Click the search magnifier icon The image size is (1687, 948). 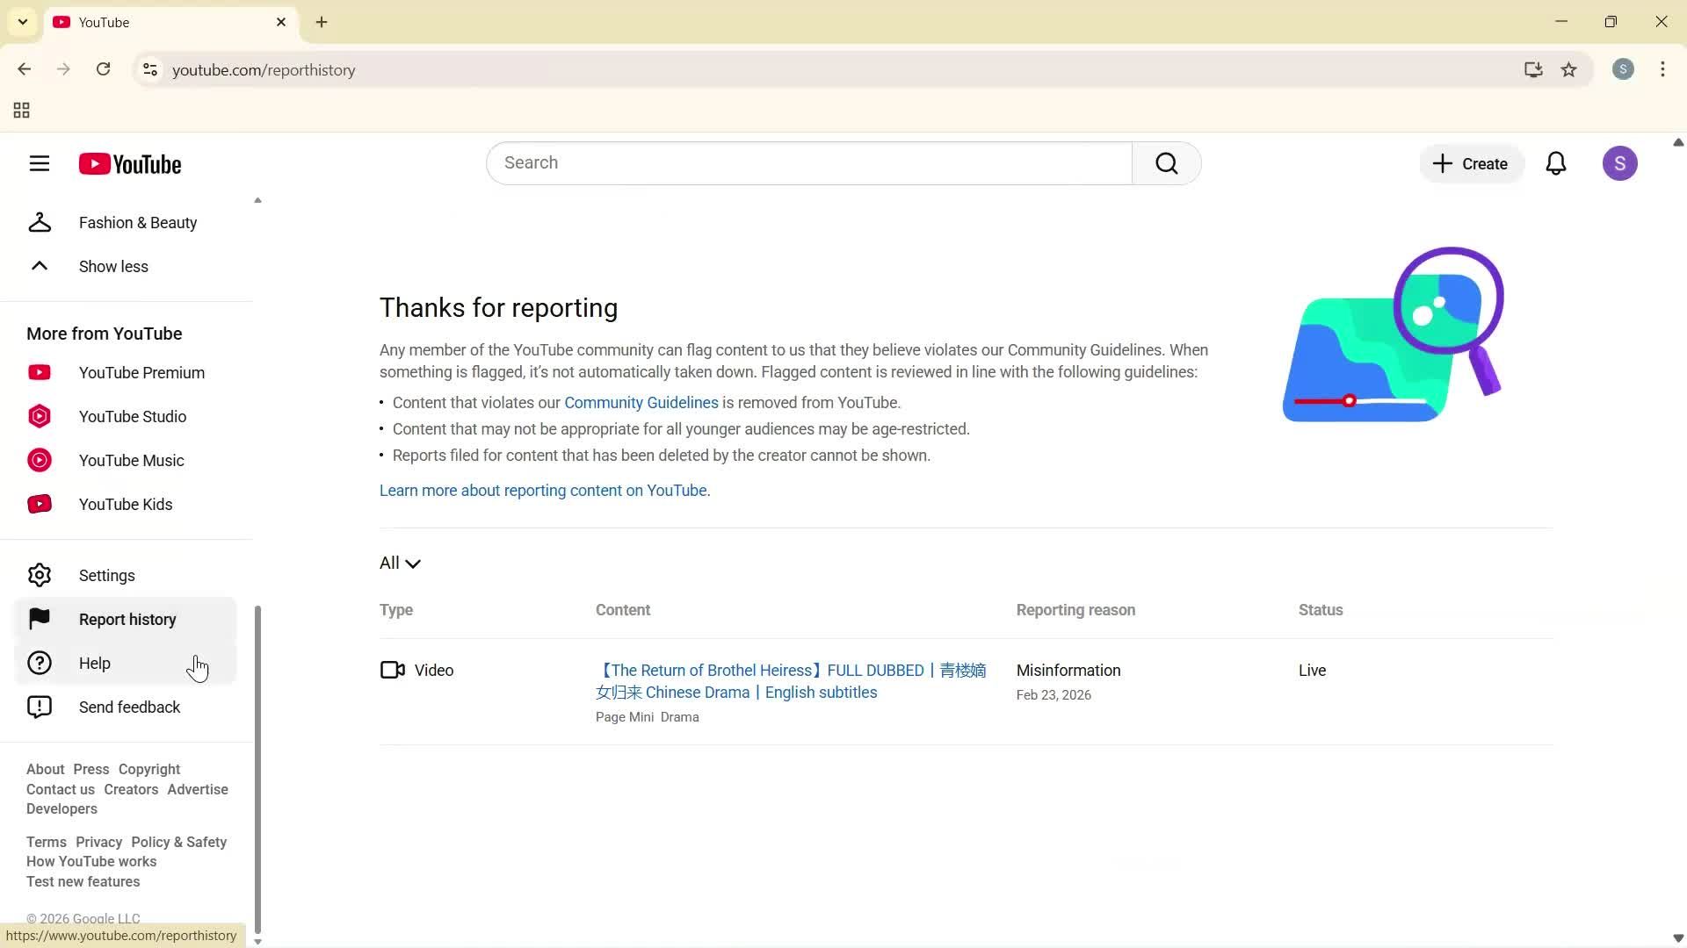(x=1166, y=162)
